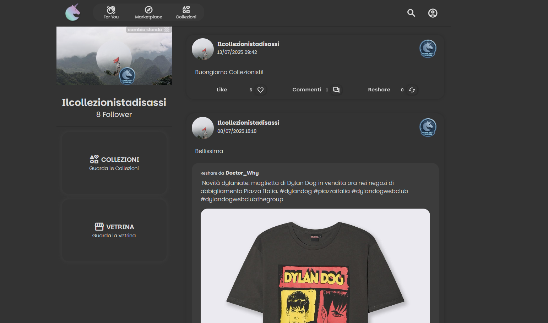Image resolution: width=548 pixels, height=323 pixels.
Task: Open the Doctor_Why profile link
Action: (242, 173)
